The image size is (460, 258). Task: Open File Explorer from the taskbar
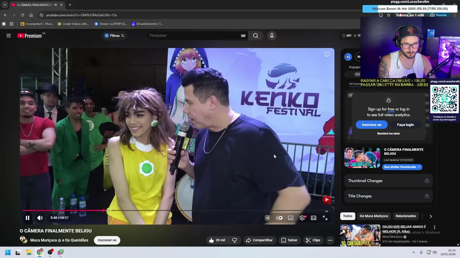click(x=29, y=252)
